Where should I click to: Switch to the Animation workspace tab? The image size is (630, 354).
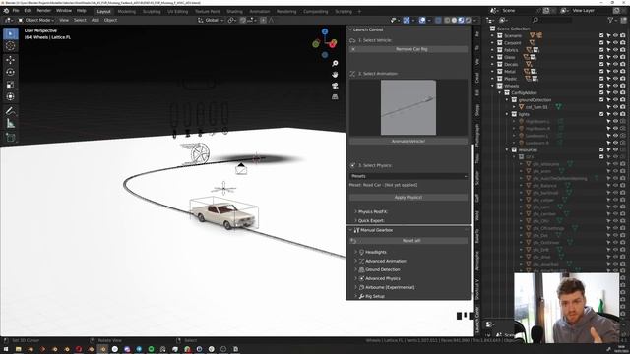pos(260,11)
